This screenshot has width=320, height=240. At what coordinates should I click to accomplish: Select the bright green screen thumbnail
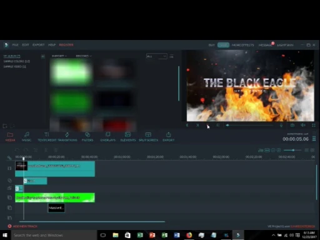point(71,72)
